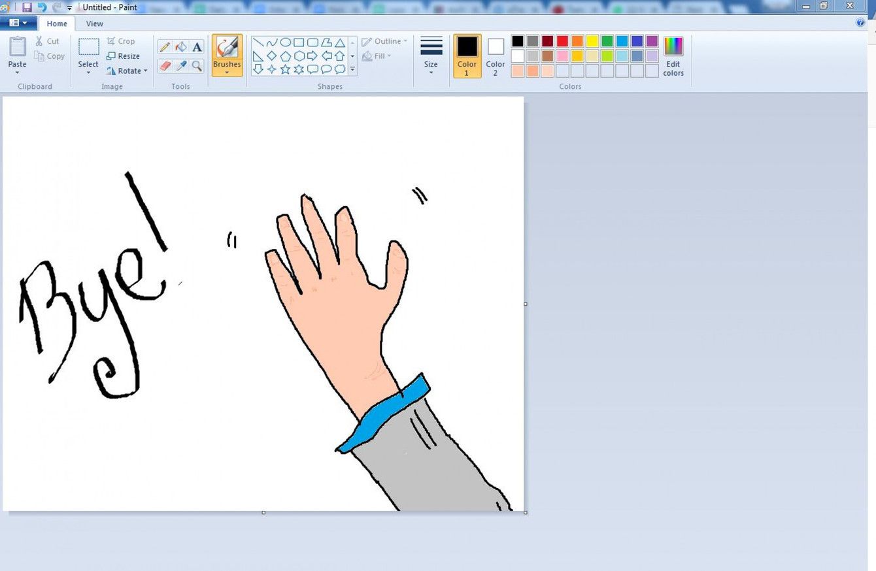
Task: Toggle Color 1 as the active color
Action: pos(467,56)
